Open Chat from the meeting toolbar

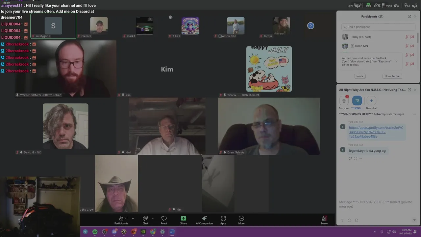[x=145, y=220]
